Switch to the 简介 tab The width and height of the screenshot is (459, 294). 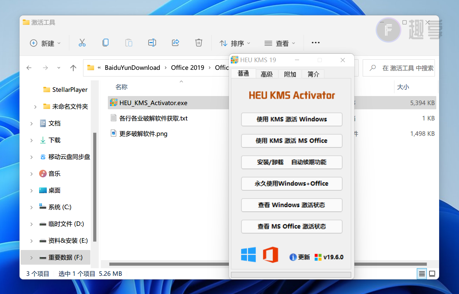click(313, 74)
